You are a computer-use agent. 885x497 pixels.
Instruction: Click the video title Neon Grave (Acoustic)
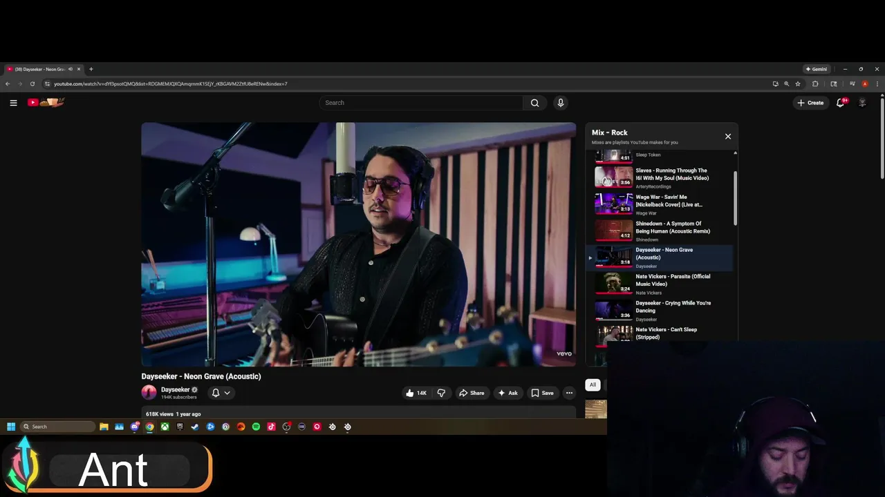pos(201,376)
